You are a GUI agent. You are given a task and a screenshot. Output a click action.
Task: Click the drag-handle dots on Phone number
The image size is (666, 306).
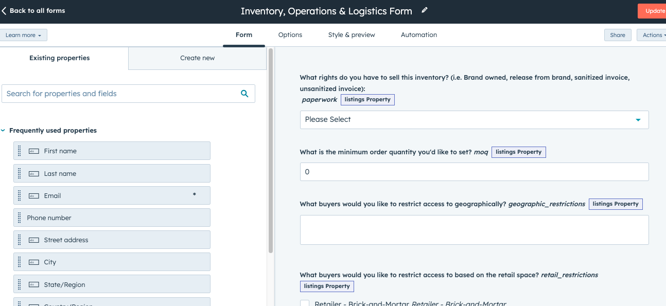19,218
